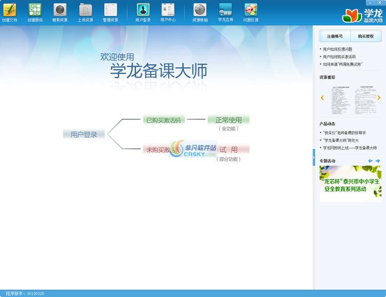Open the 管理资源 (manage resources) icon
386x297 pixels.
[110, 12]
